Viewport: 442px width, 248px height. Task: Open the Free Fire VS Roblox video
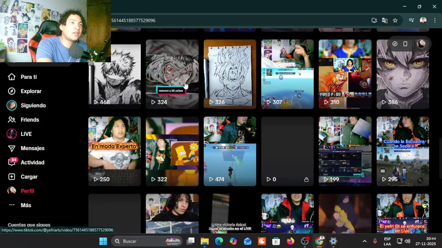click(345, 74)
